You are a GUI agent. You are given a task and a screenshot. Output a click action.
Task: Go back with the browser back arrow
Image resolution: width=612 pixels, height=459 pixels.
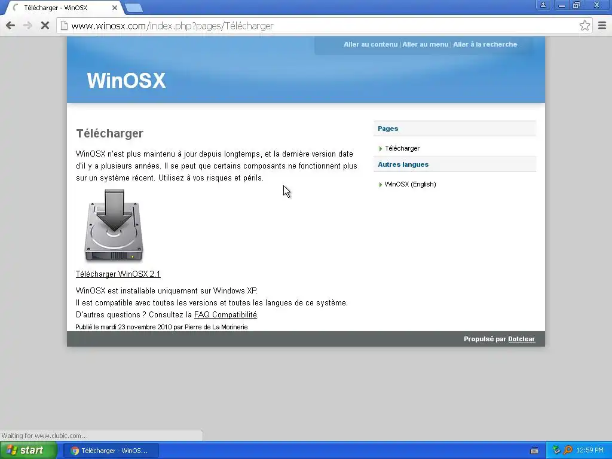11,26
